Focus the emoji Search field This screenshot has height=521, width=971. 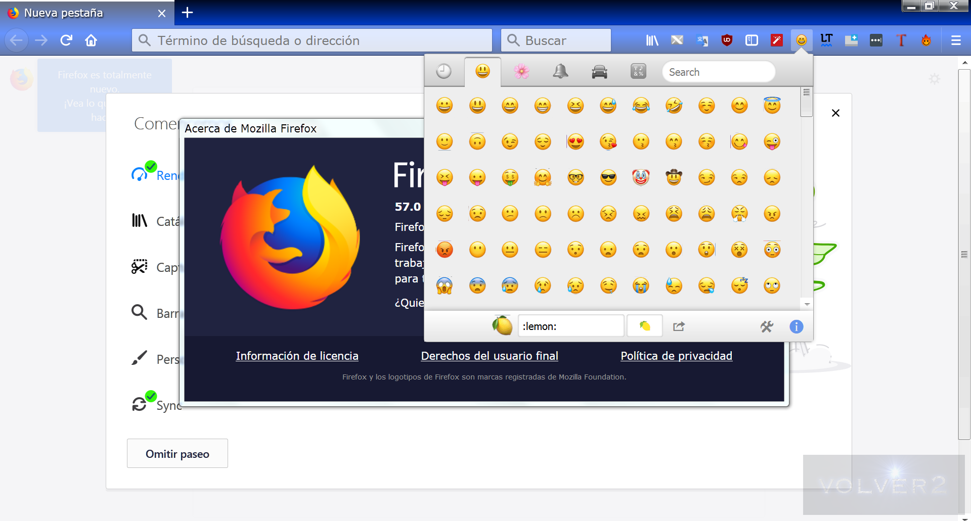[718, 72]
